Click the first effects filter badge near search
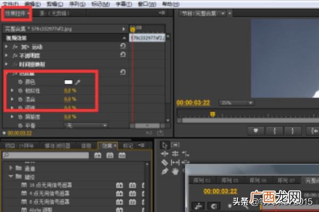Screen dimensions: 319x212 point(98,155)
